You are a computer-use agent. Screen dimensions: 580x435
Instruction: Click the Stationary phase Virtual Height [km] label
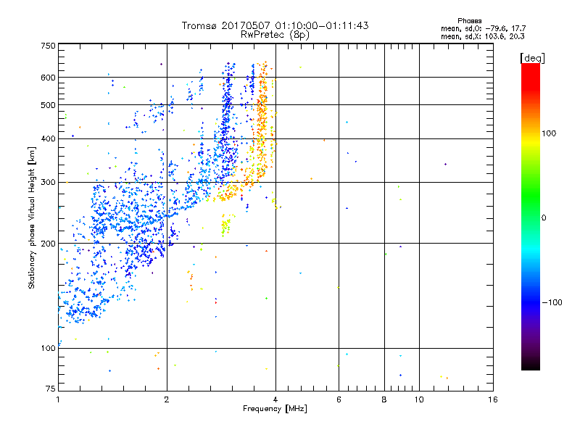(x=31, y=217)
